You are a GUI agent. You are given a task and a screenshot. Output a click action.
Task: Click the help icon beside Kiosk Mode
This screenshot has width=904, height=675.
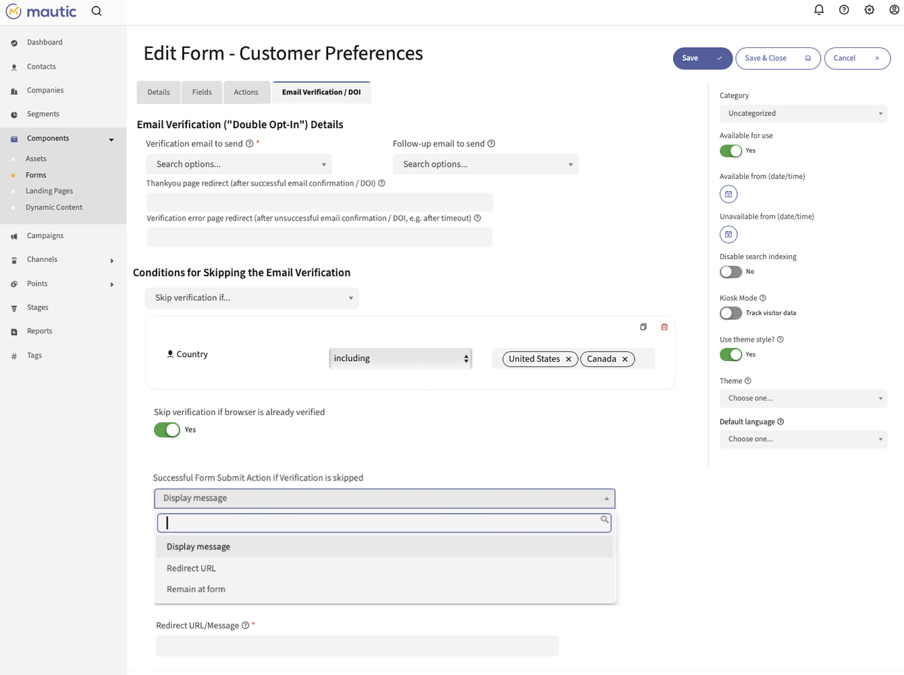pyautogui.click(x=763, y=298)
